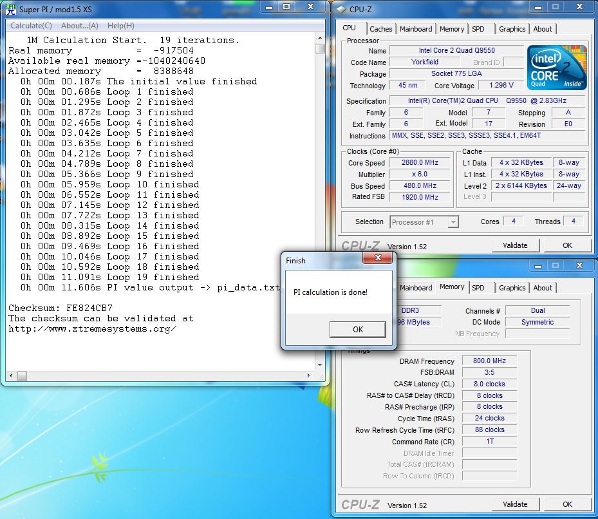598x519 pixels.
Task: Click the Rated FSB value 1920.0 MHz
Action: click(x=420, y=197)
